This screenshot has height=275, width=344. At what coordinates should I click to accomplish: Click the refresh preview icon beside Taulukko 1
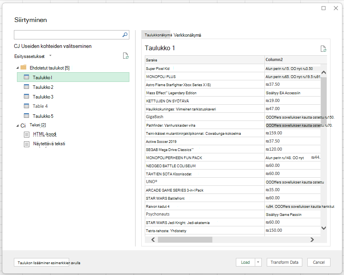[324, 49]
